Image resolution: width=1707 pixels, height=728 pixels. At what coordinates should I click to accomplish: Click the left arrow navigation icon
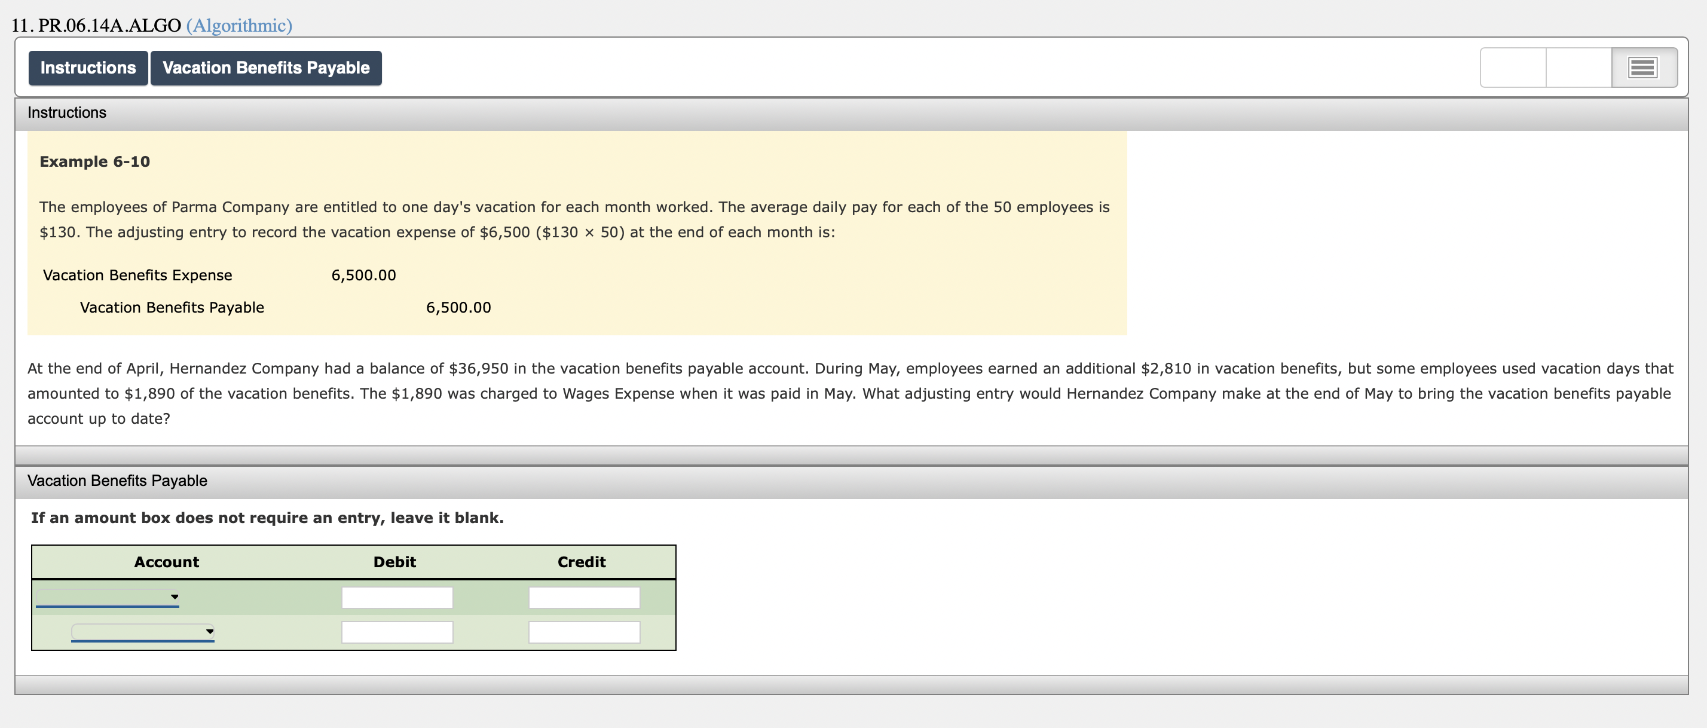pos(1522,68)
